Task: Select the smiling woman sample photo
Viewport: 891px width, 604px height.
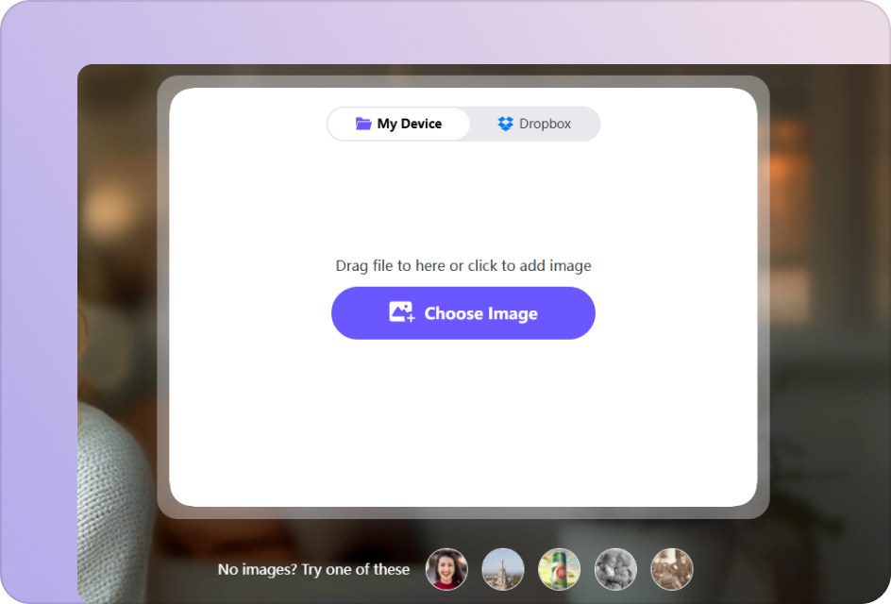Action: click(446, 569)
